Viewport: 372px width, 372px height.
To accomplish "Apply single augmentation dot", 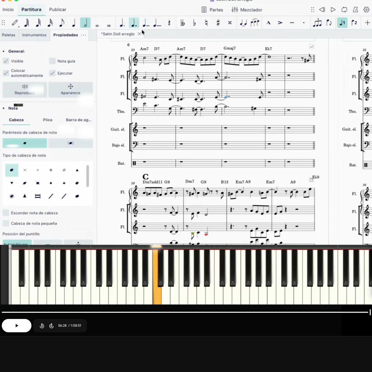I will pyautogui.click(x=122, y=23).
